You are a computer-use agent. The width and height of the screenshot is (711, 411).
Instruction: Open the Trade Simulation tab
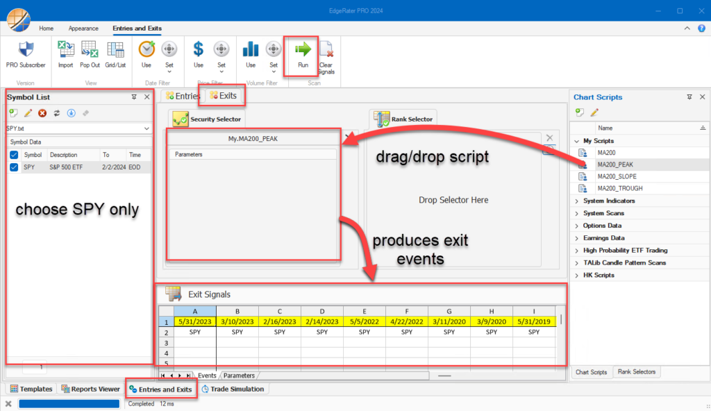[x=233, y=389]
